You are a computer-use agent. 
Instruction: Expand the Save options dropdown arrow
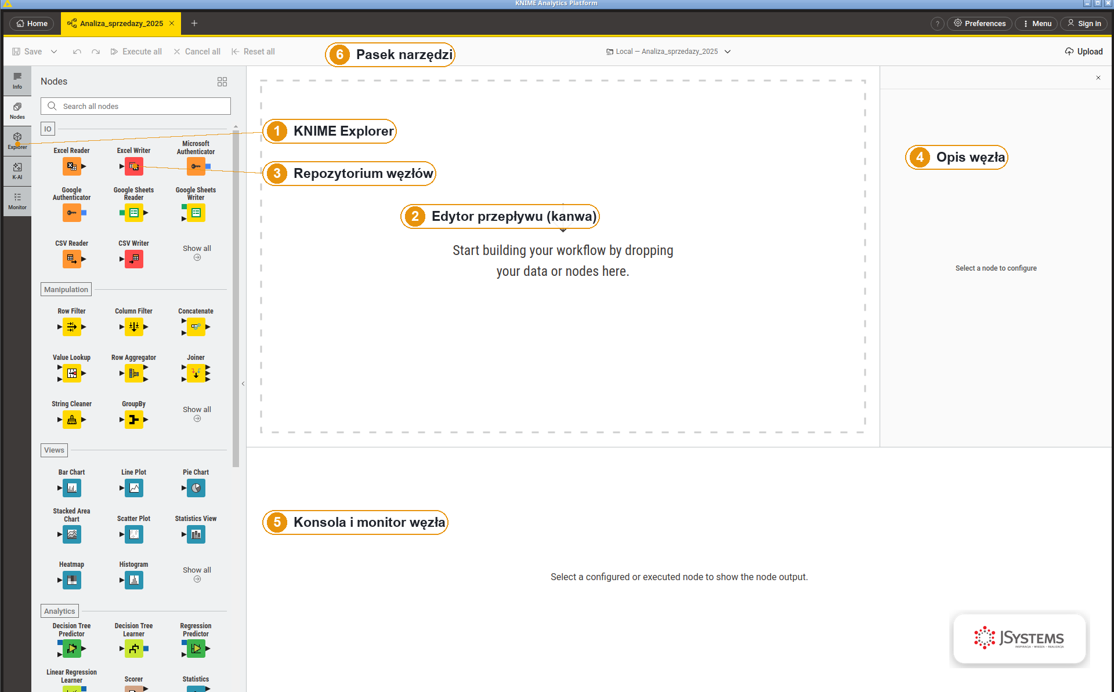pyautogui.click(x=54, y=52)
